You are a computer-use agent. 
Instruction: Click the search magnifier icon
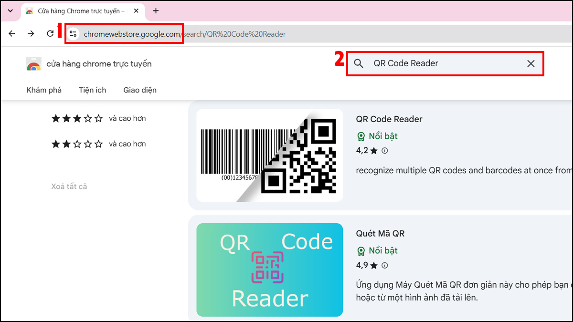point(359,63)
